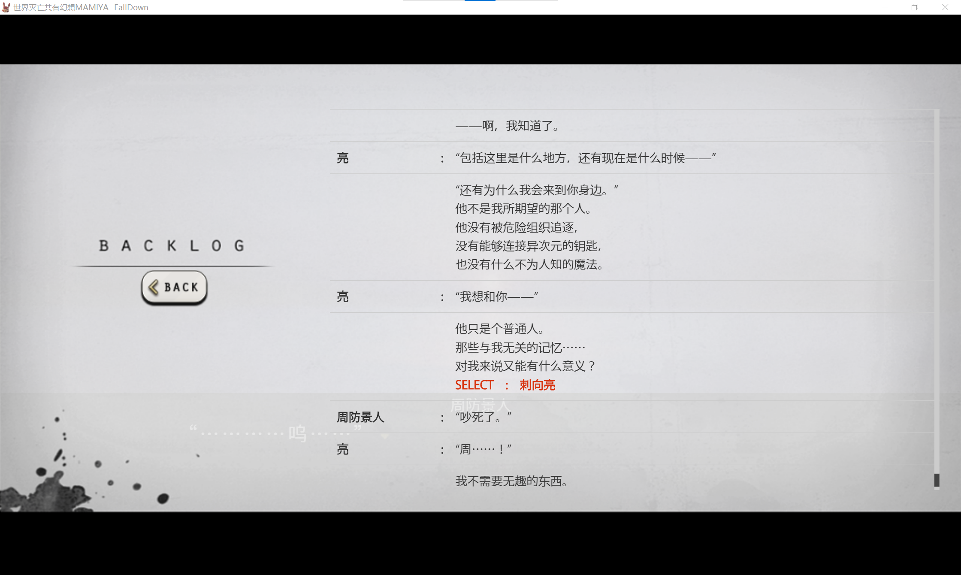This screenshot has width=961, height=575.
Task: Click the narration "我不需要无趣的东西。"
Action: pos(511,481)
